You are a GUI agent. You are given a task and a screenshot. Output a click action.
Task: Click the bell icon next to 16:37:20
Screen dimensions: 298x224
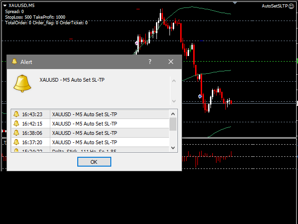click(x=16, y=142)
